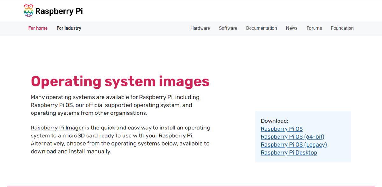Screen dimensions: 382x187
Task: Click the Download box header text
Action: click(274, 121)
